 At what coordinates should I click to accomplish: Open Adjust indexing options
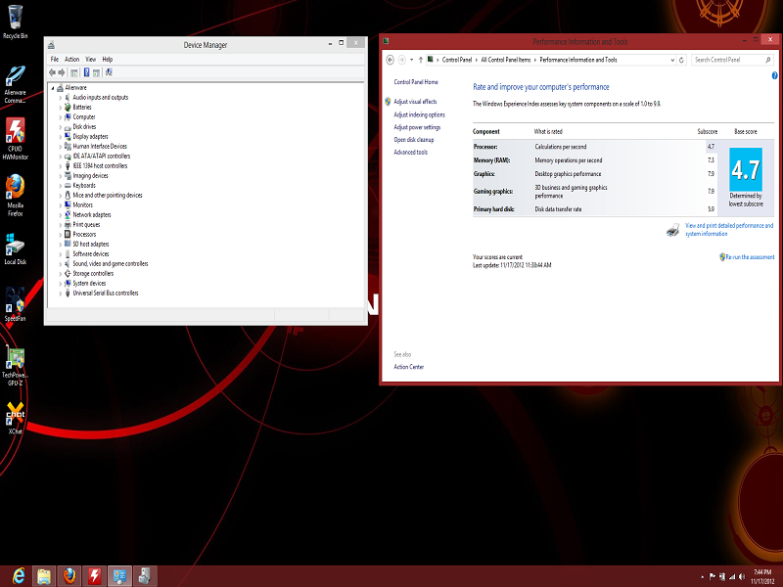click(x=420, y=114)
